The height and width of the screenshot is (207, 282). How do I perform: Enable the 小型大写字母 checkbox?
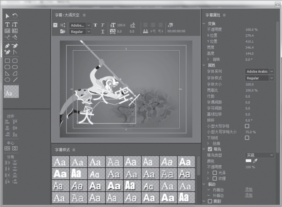click(247, 126)
